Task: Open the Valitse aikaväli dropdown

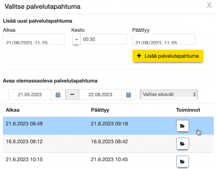Action: click(x=169, y=95)
